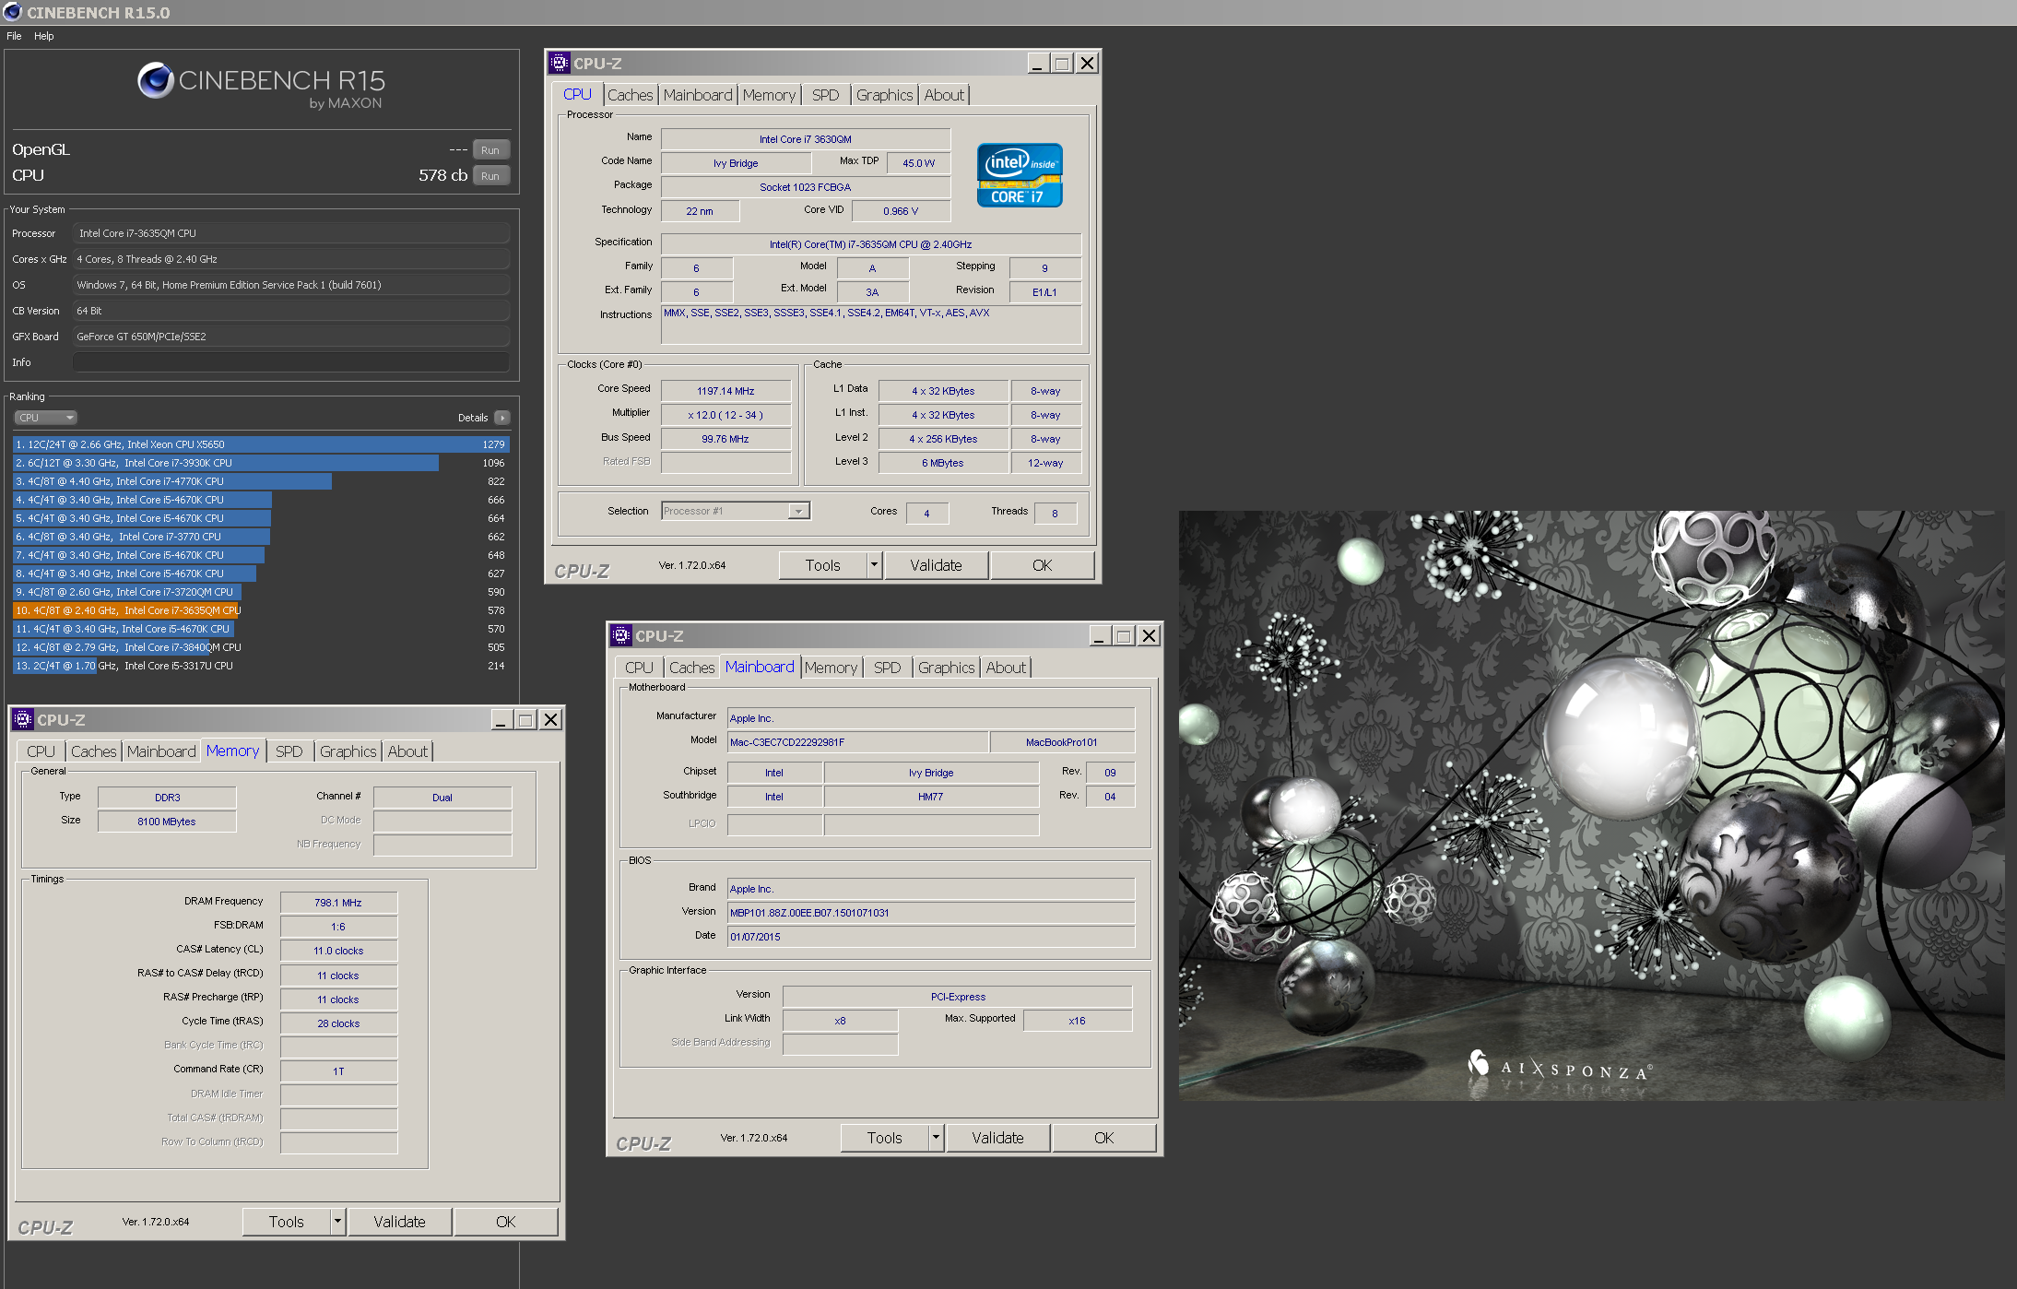Click the GFX Board GeForce GT 650M field

(291, 337)
